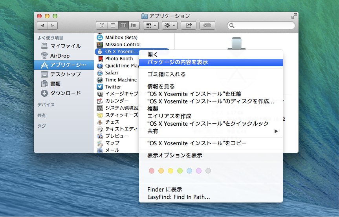Choose 表示オプションを表示 in context menu
Viewport: 339px width, 217px height.
[211, 156]
